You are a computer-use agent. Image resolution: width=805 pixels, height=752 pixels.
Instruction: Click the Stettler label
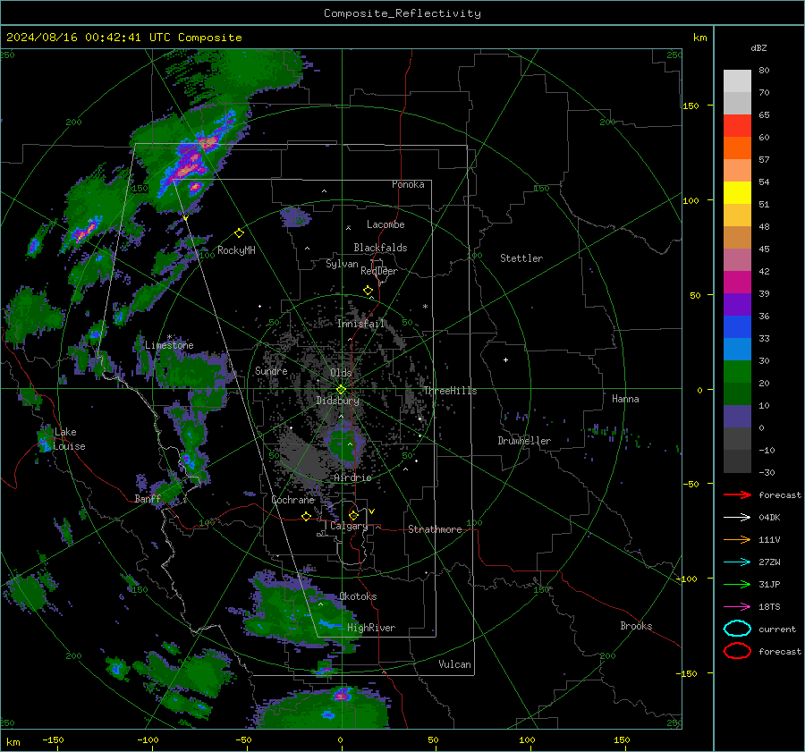pos(521,258)
